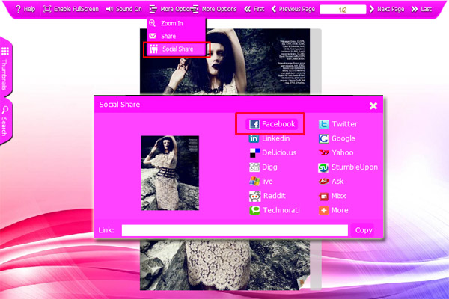Image resolution: width=449 pixels, height=299 pixels.
Task: Share via the Digg icon
Action: click(x=254, y=167)
